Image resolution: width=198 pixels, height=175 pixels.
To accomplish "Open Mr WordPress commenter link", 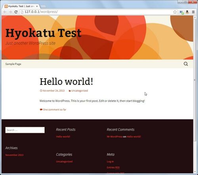I will click(114, 137).
